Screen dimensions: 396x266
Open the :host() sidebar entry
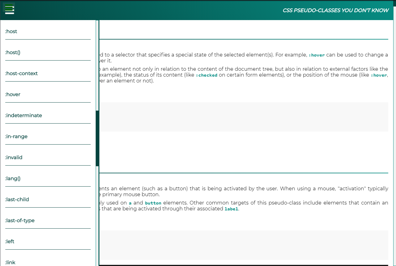point(13,52)
